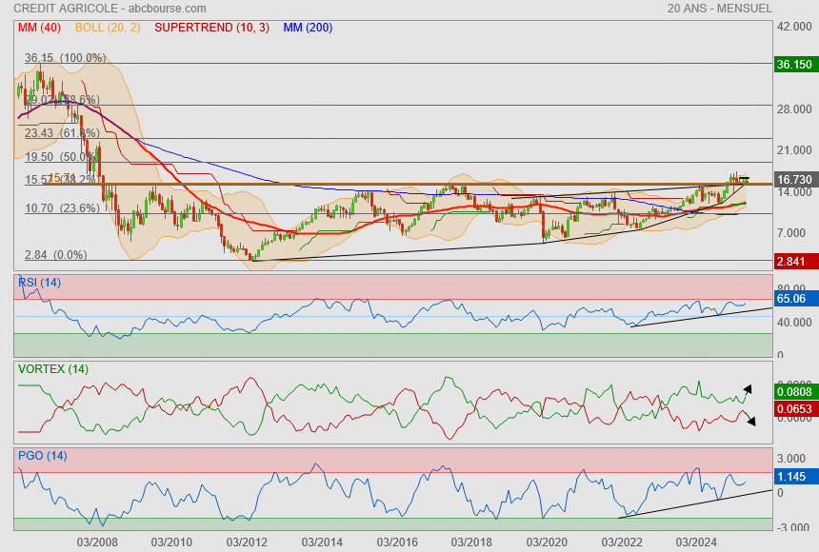The width and height of the screenshot is (819, 552).
Task: Click the blue 65.06 RSI value tag
Action: tap(795, 299)
